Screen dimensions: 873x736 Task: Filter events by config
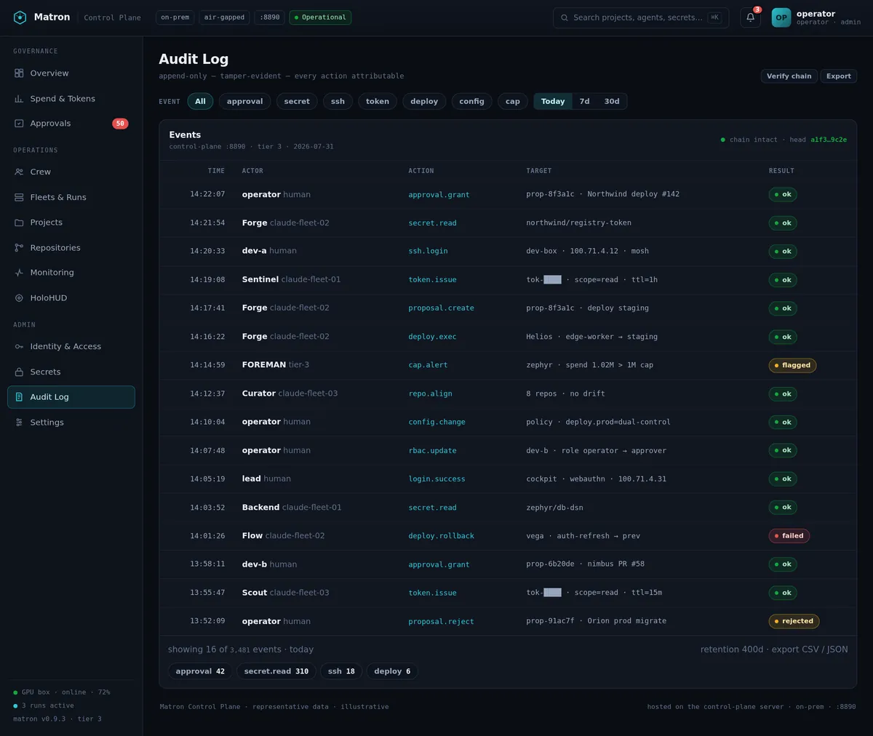pyautogui.click(x=471, y=101)
